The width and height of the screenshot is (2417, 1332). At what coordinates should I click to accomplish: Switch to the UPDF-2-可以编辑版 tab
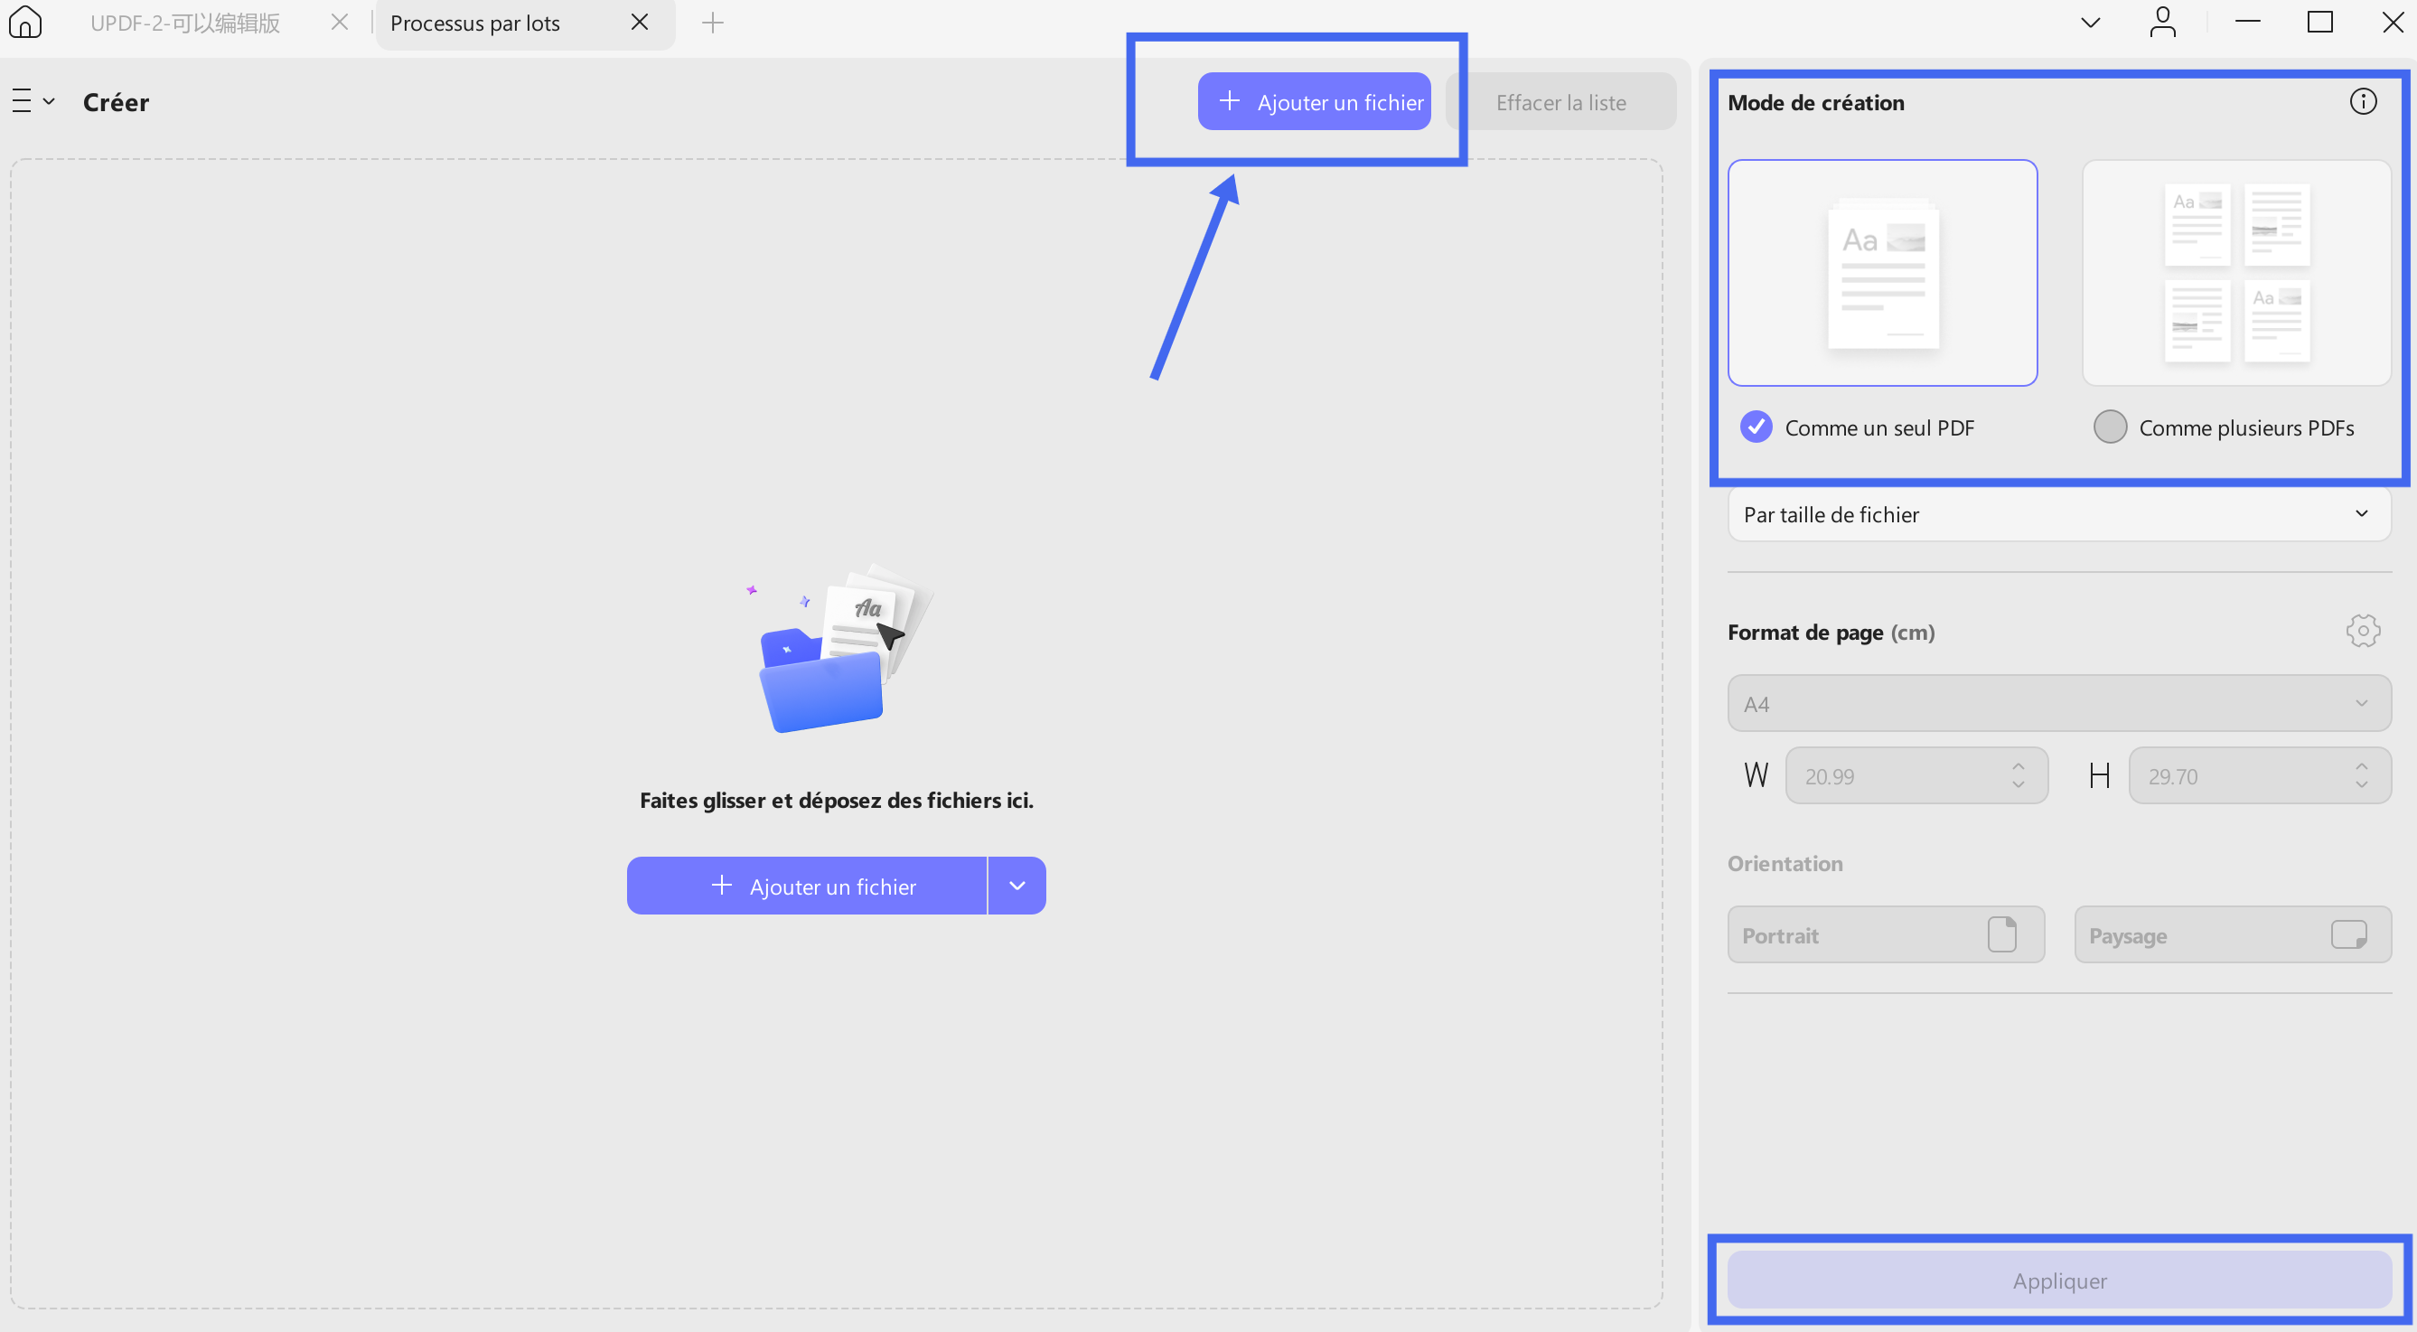(x=185, y=23)
